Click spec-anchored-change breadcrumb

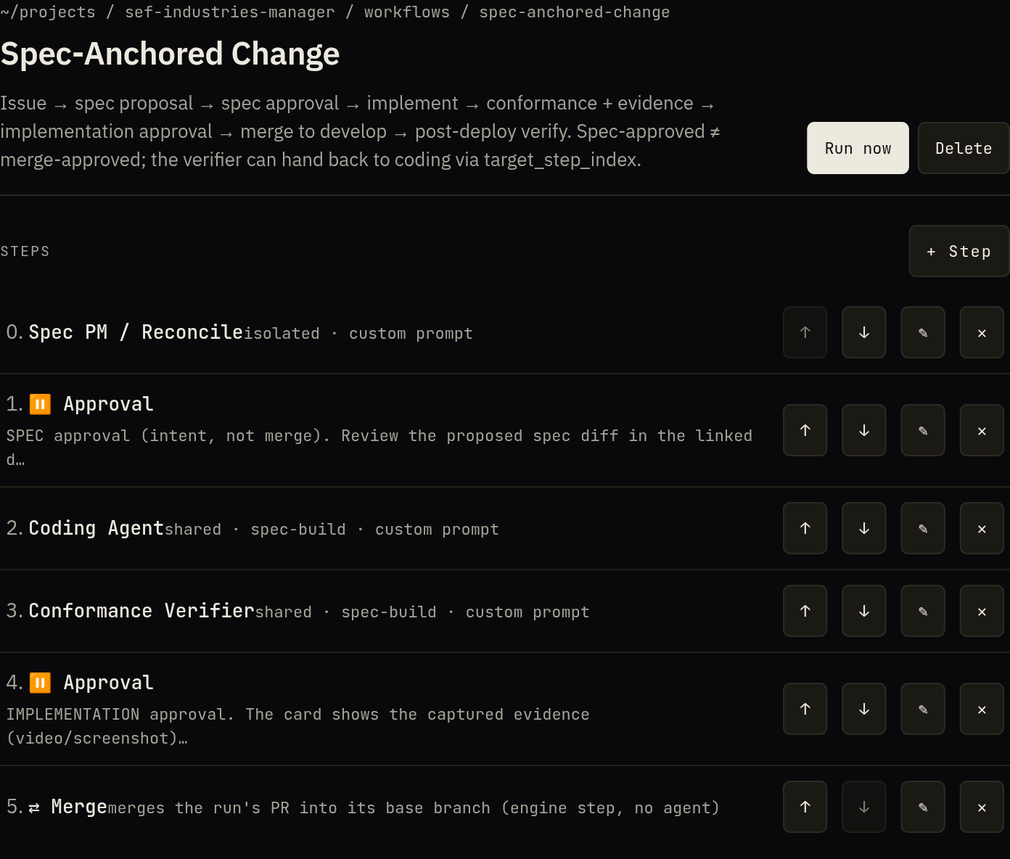tap(575, 12)
